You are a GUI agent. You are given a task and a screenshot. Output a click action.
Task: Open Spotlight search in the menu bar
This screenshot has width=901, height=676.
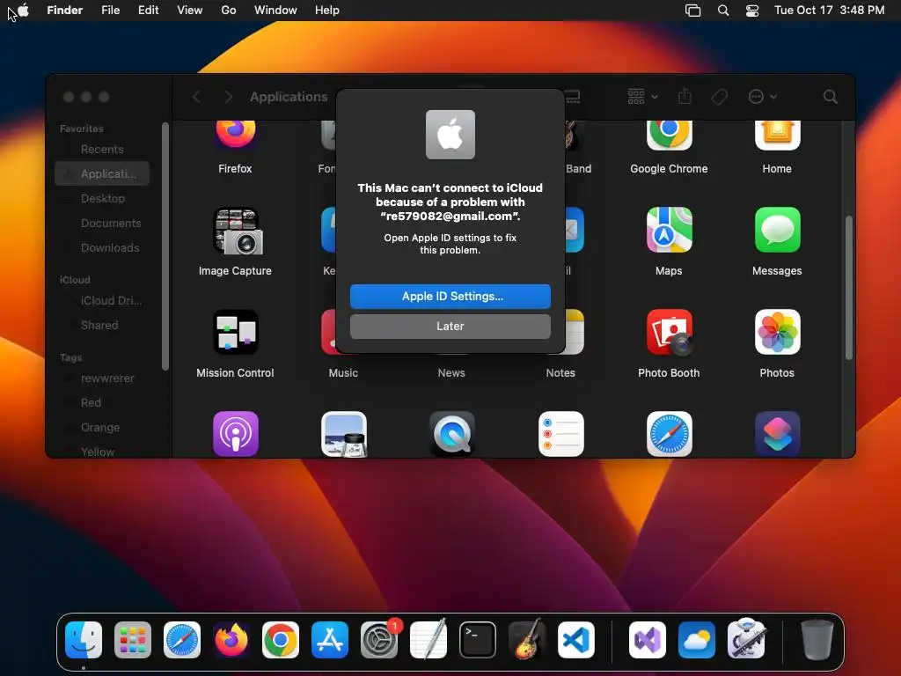point(723,11)
